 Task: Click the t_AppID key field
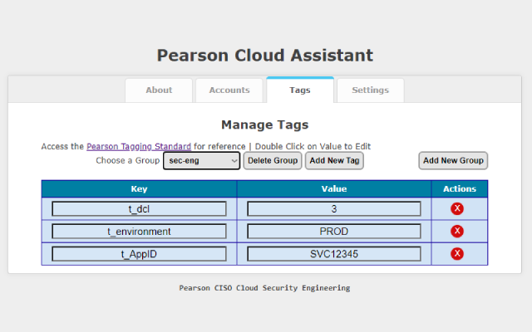(139, 254)
